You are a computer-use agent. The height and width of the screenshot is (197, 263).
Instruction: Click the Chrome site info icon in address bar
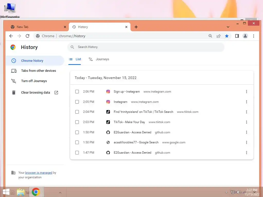38,36
